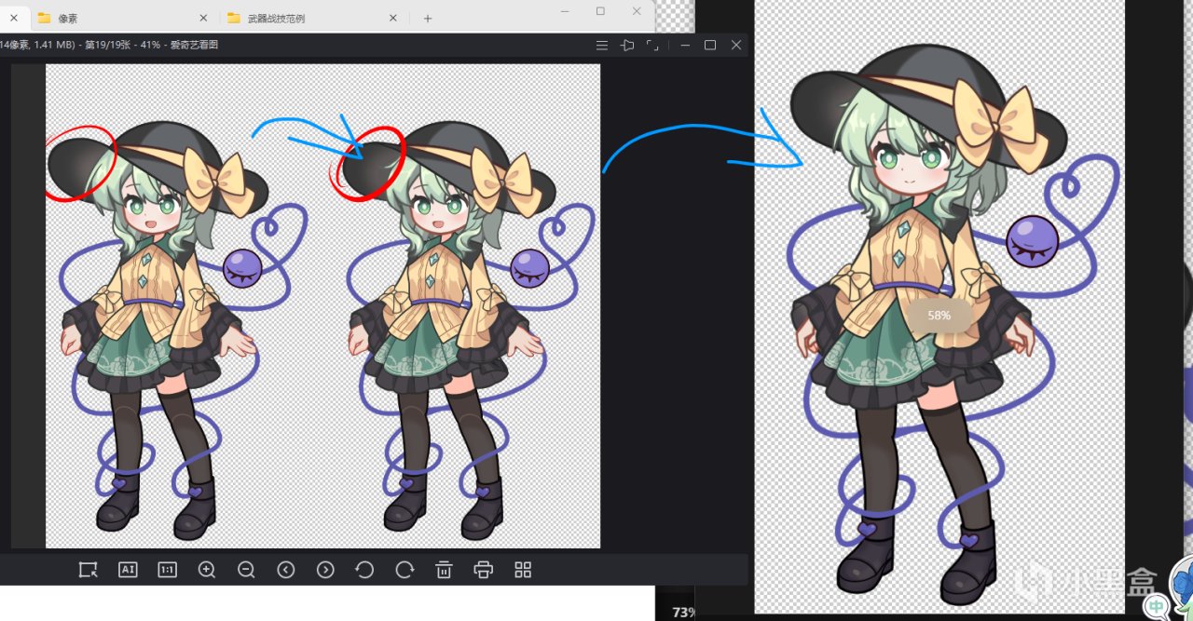Enter fullscreen mode in image viewer
Screen dimensions: 1193x621
(652, 45)
